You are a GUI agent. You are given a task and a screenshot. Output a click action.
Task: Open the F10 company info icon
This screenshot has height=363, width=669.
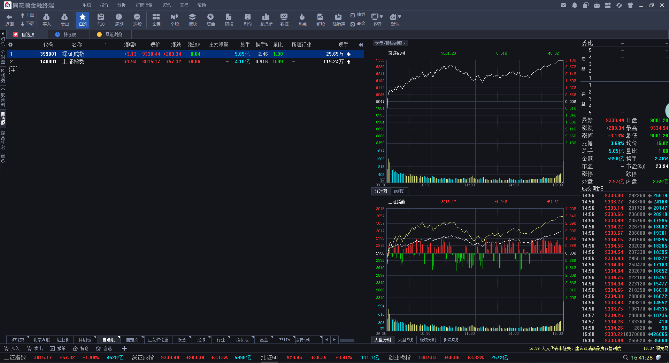(x=101, y=20)
